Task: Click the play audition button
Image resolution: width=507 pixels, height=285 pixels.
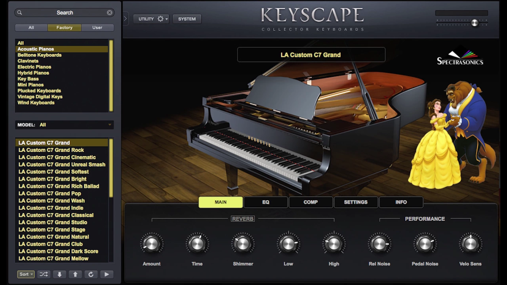Action: pyautogui.click(x=106, y=274)
